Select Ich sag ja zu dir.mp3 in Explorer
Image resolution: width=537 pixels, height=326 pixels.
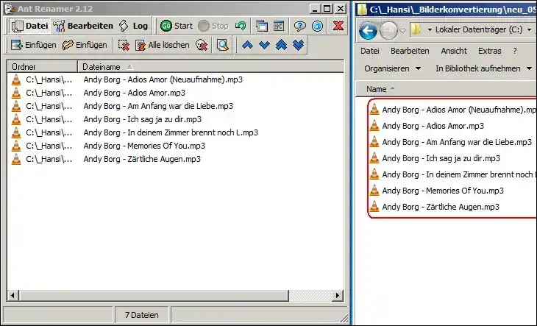coord(441,158)
